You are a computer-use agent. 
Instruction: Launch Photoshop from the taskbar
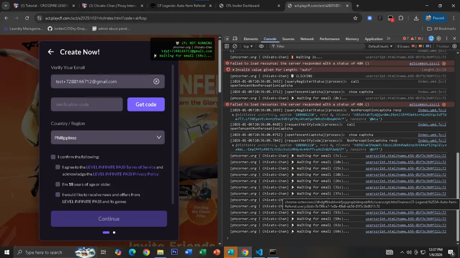pos(174,252)
